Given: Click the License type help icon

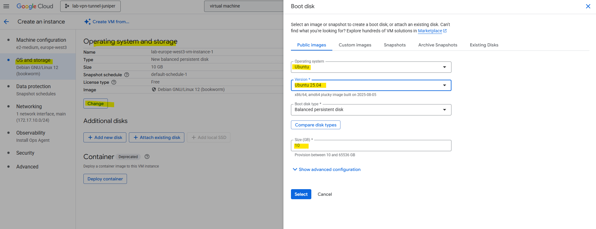Looking at the screenshot, I should (x=114, y=82).
